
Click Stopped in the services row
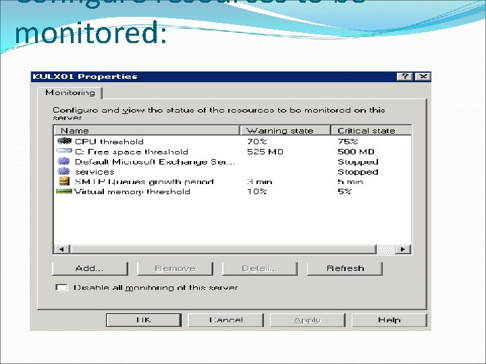[x=358, y=172]
